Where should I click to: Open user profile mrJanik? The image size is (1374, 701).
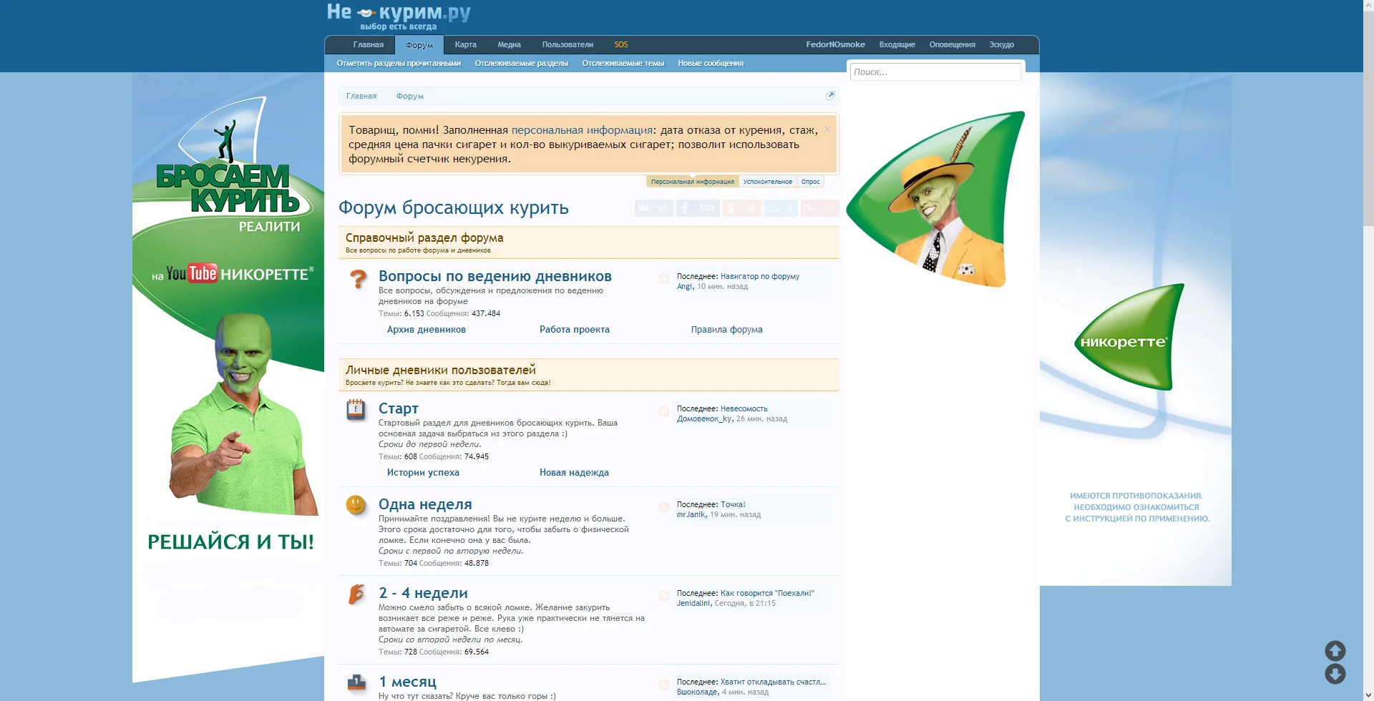(x=691, y=514)
